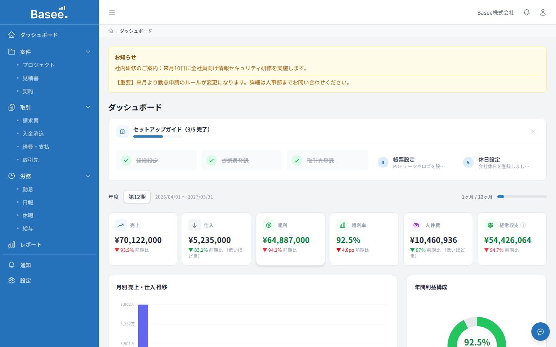Viewport: 556px width, 347px height.
Task: Click the purple monthly sales bar
Action: point(143,326)
